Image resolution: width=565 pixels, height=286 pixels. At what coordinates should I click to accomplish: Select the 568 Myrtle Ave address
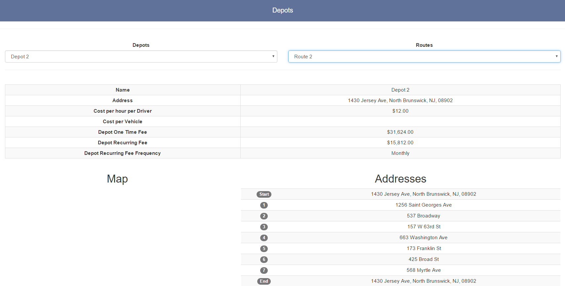(424, 270)
